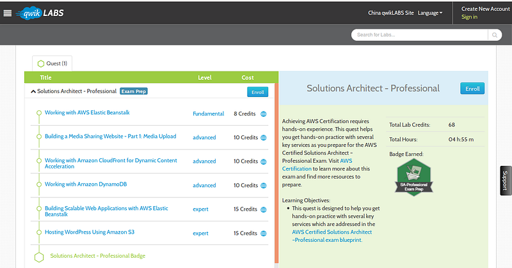Click the AWS Certification link in description

pos(317,165)
